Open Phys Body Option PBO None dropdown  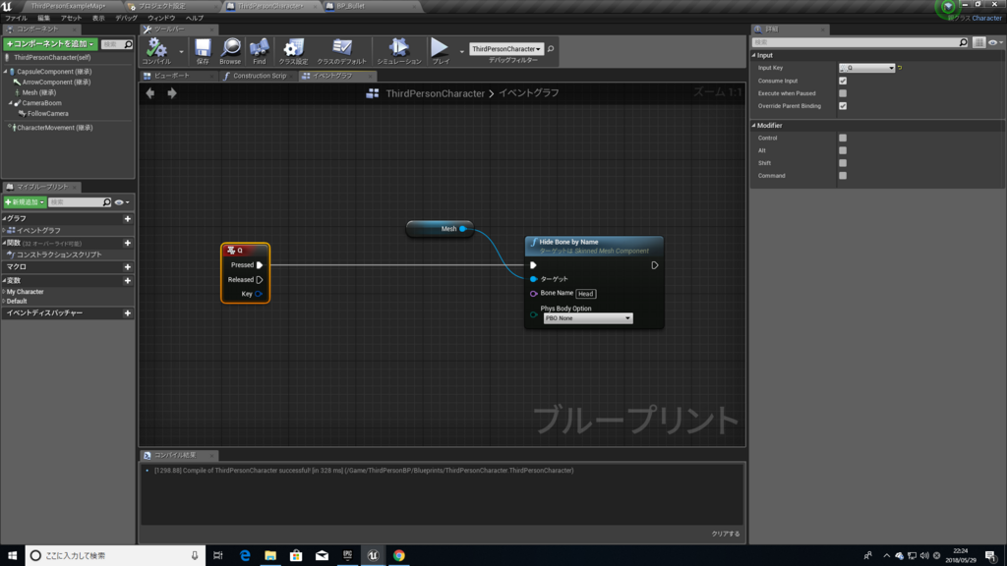[588, 318]
